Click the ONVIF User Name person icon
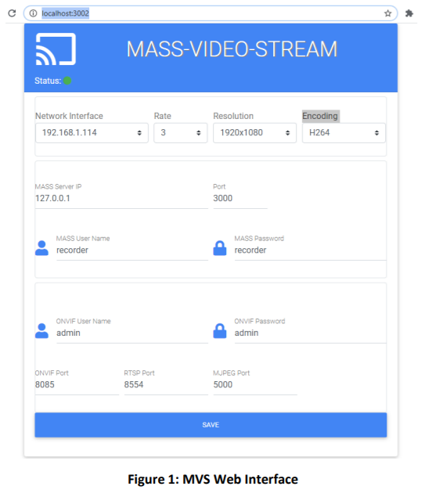This screenshot has height=497, width=425. point(41,331)
